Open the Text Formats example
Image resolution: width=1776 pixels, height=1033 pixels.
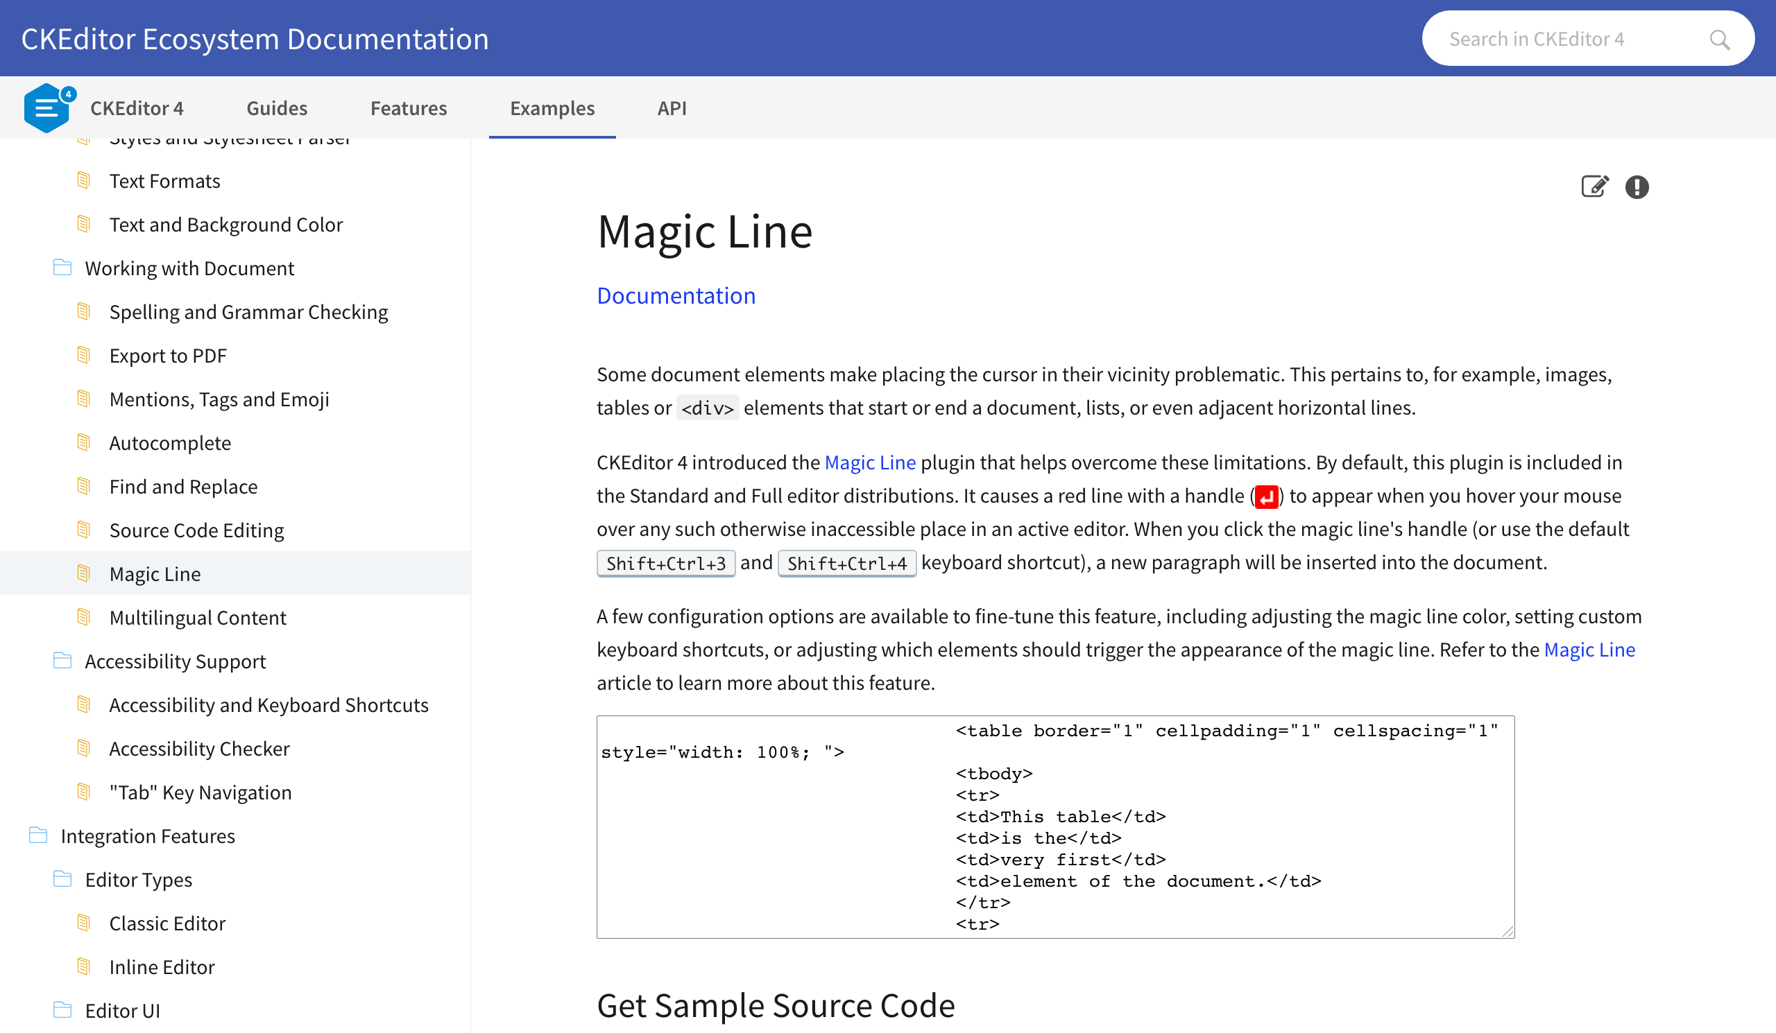(165, 181)
